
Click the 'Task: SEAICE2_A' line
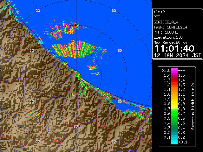point(170,27)
